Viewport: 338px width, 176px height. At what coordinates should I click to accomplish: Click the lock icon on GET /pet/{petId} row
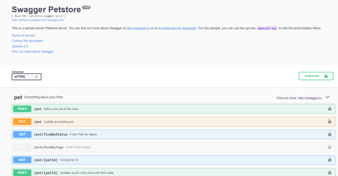330,159
